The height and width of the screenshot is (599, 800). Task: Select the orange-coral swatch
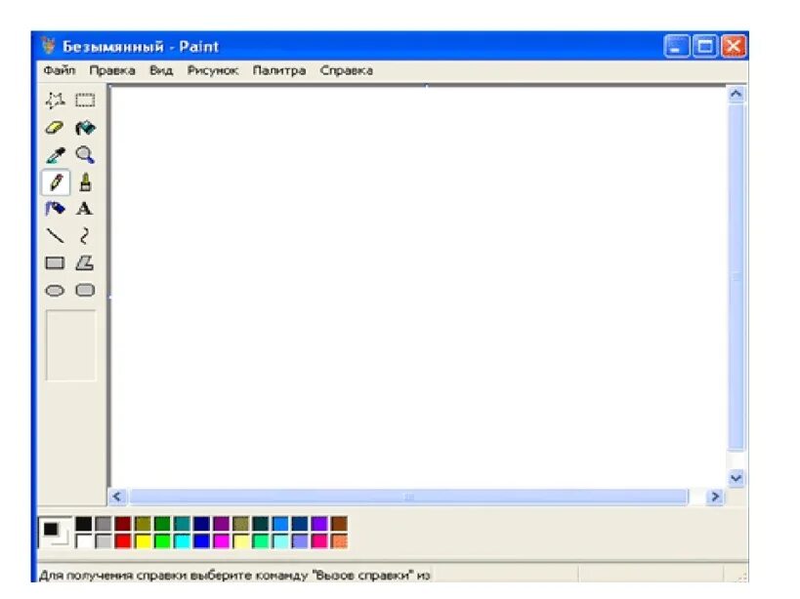[x=339, y=540]
